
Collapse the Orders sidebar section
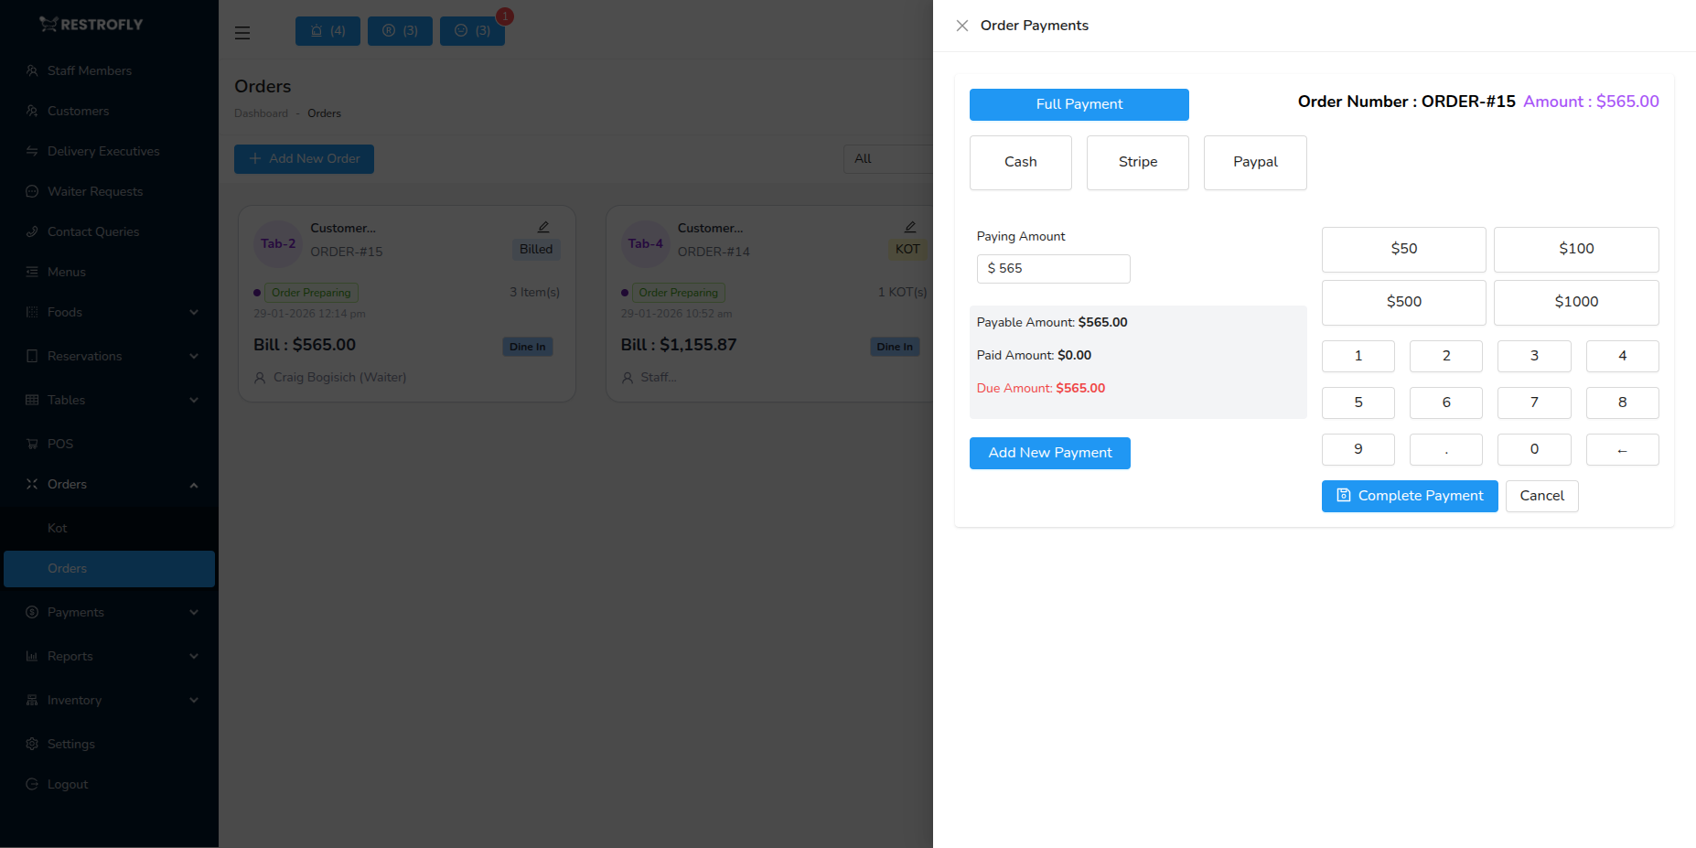pos(109,484)
